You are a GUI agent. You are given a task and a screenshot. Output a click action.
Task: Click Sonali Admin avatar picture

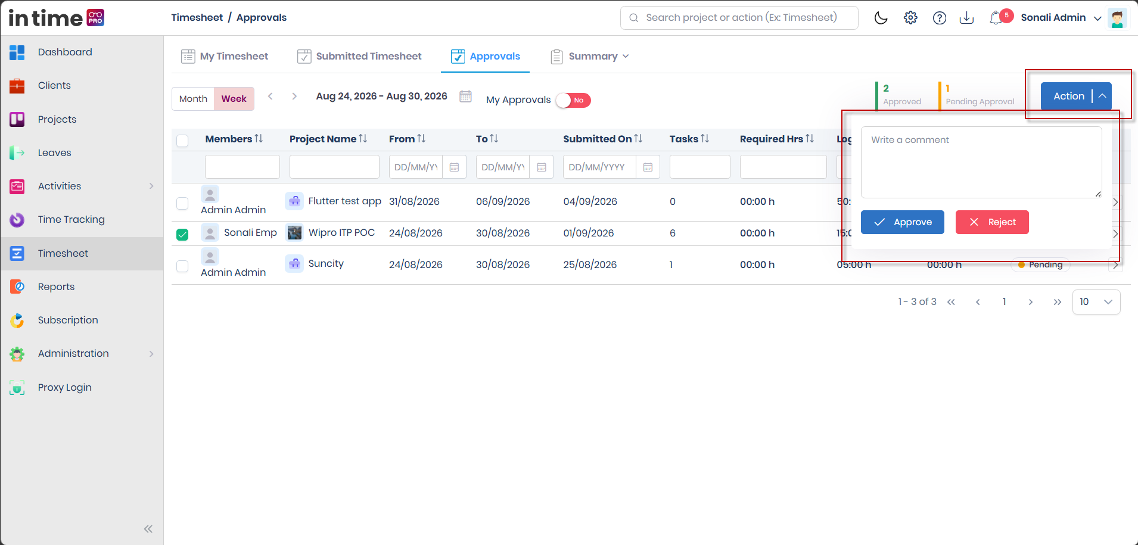1117,18
